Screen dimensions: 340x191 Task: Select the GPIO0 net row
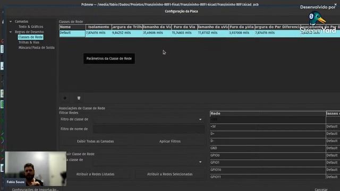pyautogui.click(x=268, y=155)
